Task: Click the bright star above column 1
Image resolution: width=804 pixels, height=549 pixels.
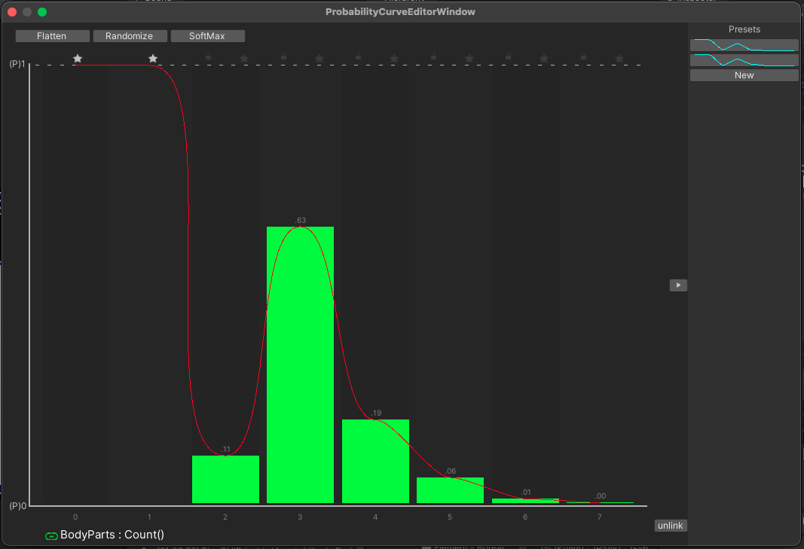Action: tap(153, 59)
